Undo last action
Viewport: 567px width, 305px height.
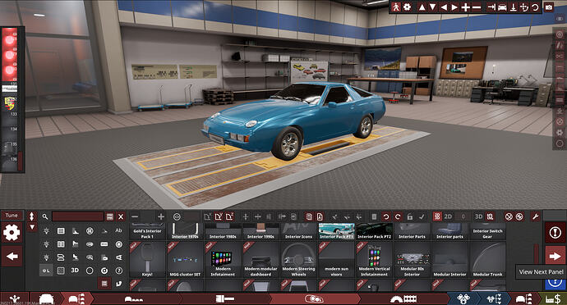coord(386,216)
